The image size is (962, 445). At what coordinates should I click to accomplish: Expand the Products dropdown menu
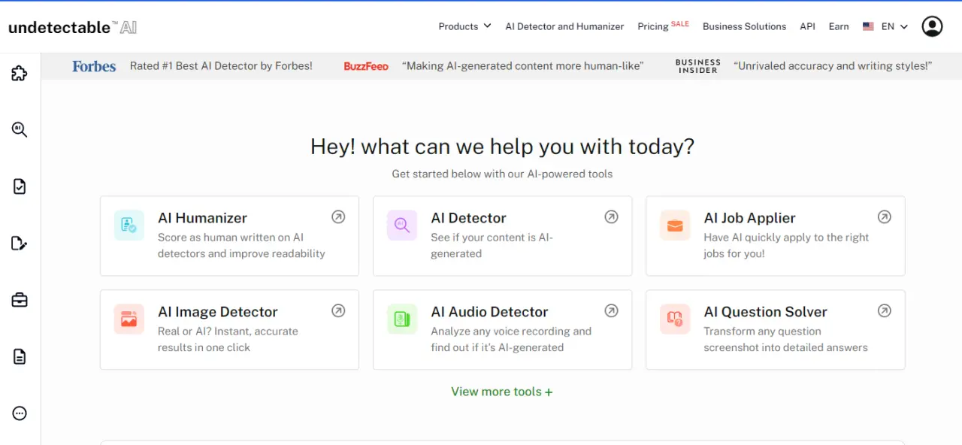coord(464,26)
